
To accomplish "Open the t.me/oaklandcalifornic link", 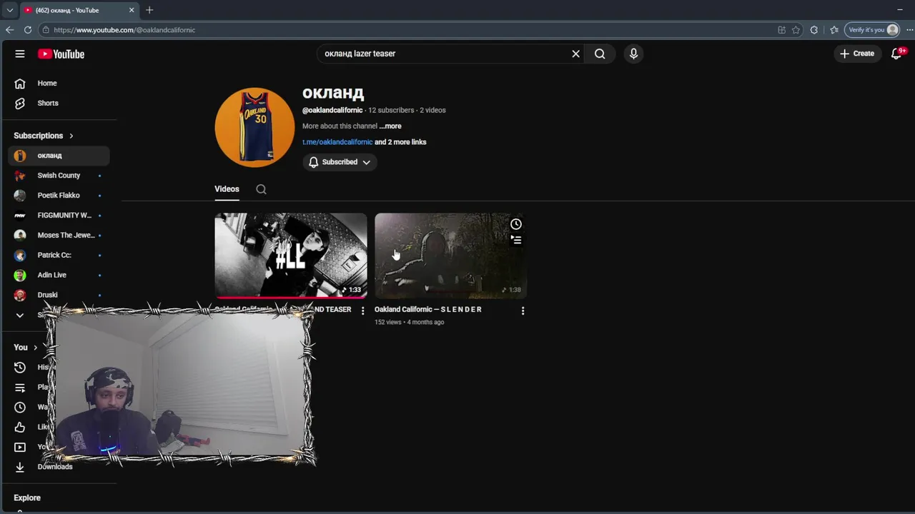I will (x=337, y=142).
